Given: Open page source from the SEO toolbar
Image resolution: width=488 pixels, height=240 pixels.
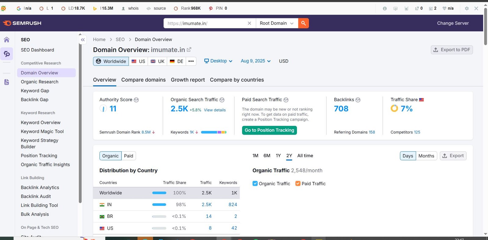Looking at the screenshot, I should coord(156,9).
